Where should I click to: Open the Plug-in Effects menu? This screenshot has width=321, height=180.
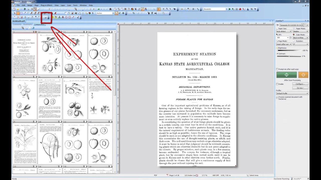pyautogui.click(x=46, y=5)
